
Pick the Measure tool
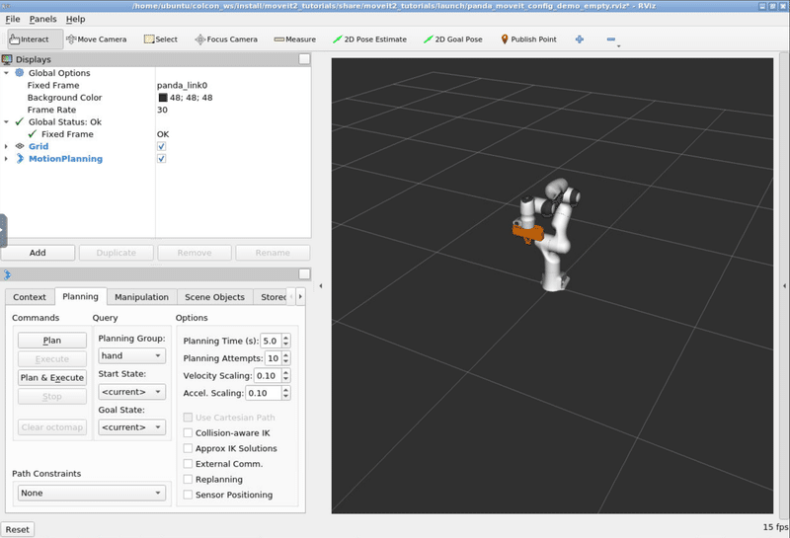[x=294, y=39]
